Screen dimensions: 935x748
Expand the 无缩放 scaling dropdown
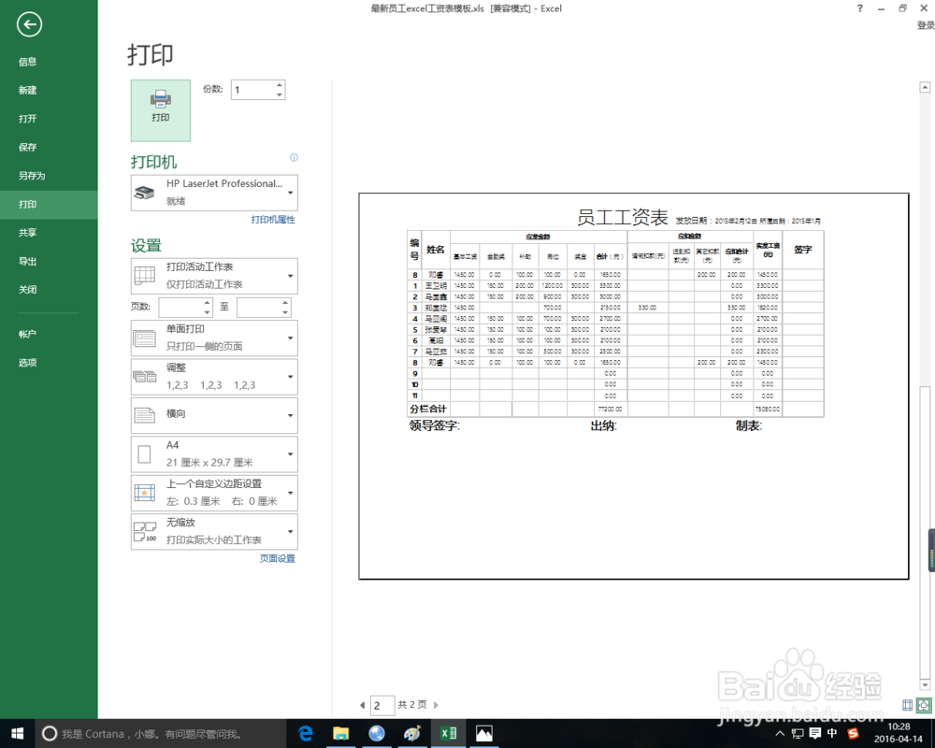tap(214, 531)
